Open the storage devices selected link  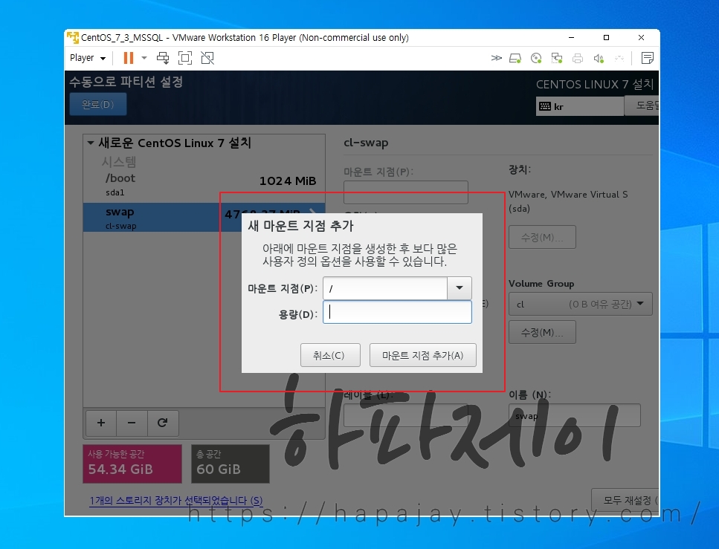176,501
